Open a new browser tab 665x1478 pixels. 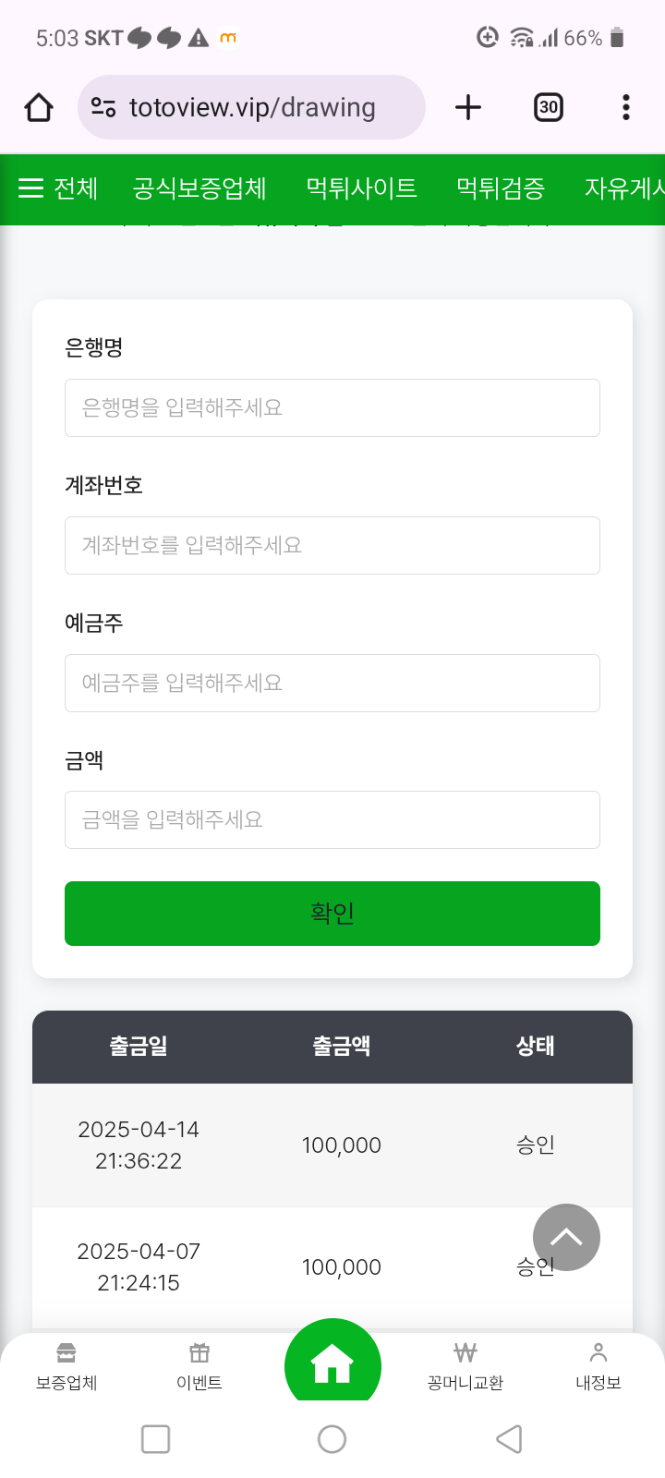tap(468, 108)
